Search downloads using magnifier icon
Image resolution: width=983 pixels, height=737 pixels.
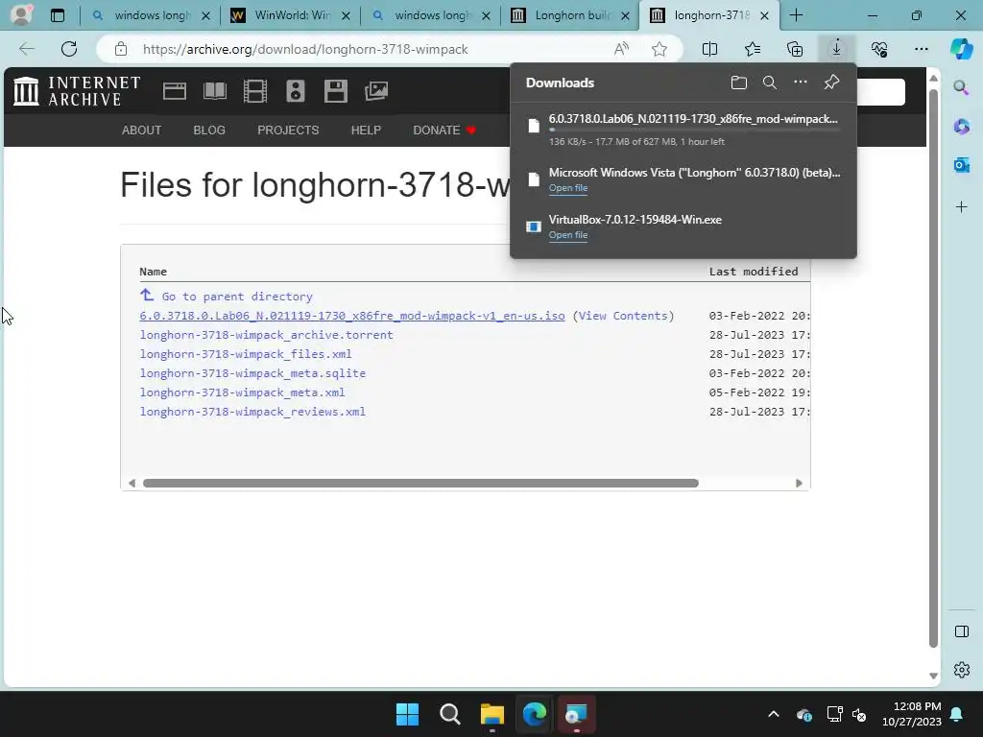pos(769,83)
